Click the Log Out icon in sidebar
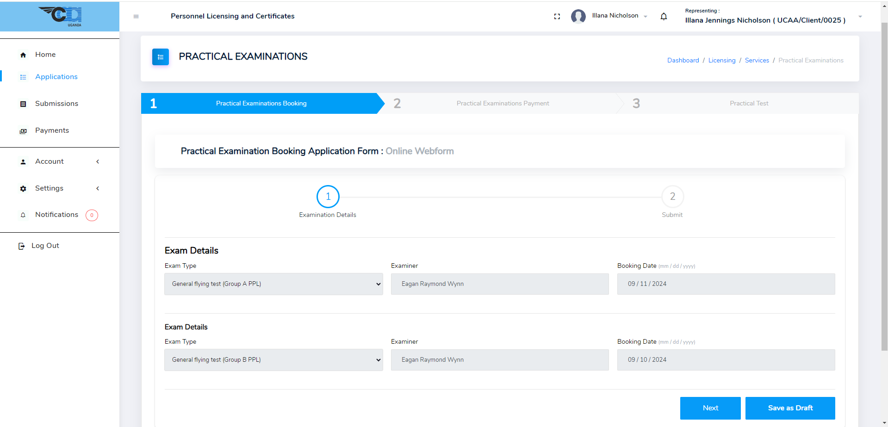This screenshot has height=427, width=888. (x=21, y=246)
